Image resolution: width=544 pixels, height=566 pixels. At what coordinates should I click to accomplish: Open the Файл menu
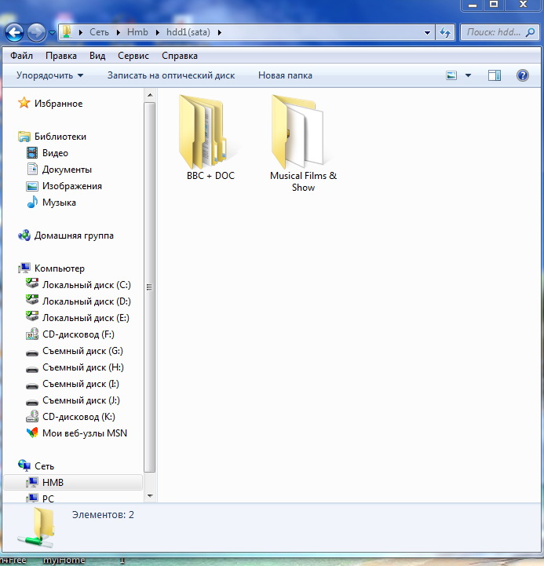(x=21, y=56)
